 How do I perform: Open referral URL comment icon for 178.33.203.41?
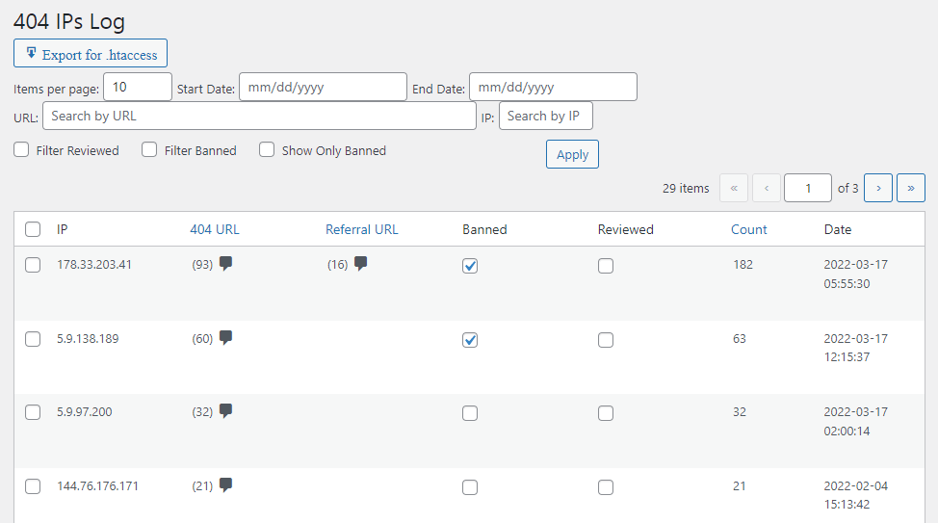(360, 264)
